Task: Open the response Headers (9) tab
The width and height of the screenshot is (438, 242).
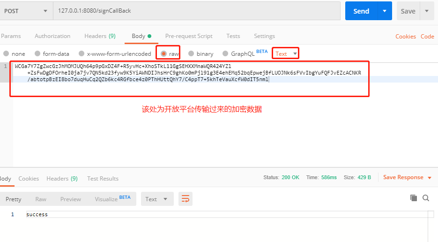Action: 62,179
